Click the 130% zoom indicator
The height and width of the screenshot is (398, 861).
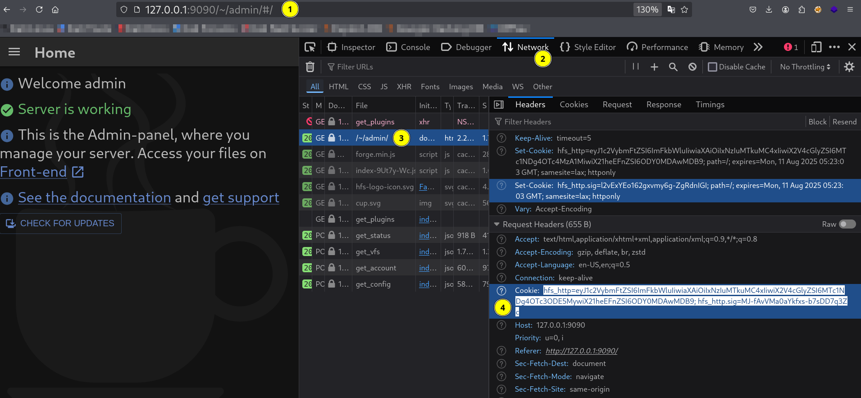[647, 9]
